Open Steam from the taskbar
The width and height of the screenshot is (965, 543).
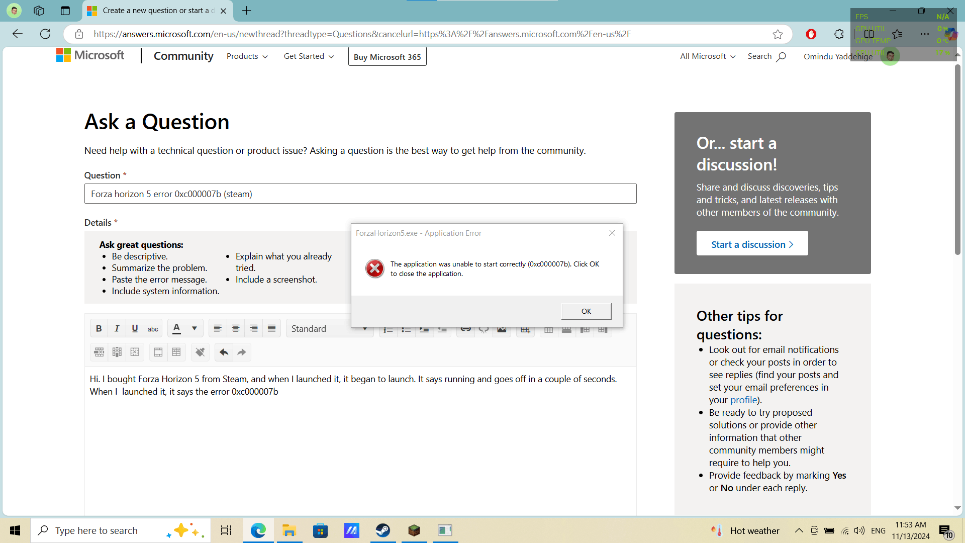click(382, 530)
